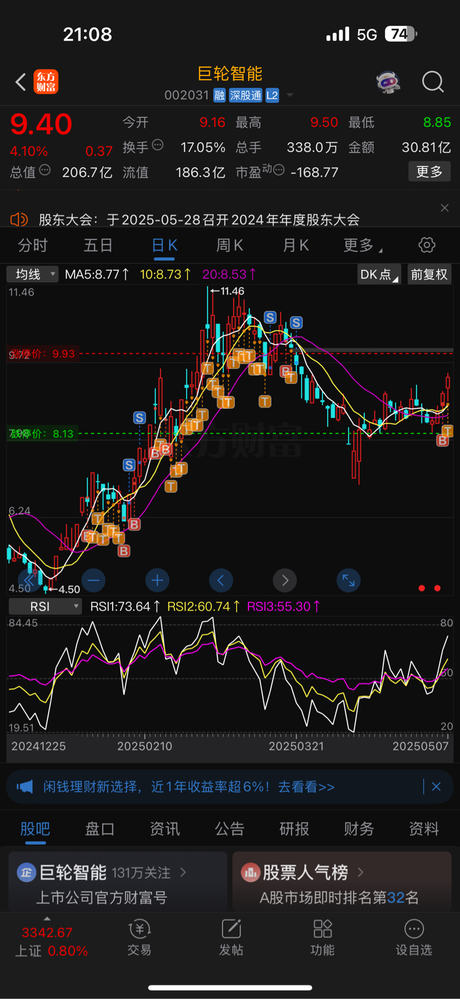
Task: Open 盘口 tab
Action: click(x=100, y=828)
